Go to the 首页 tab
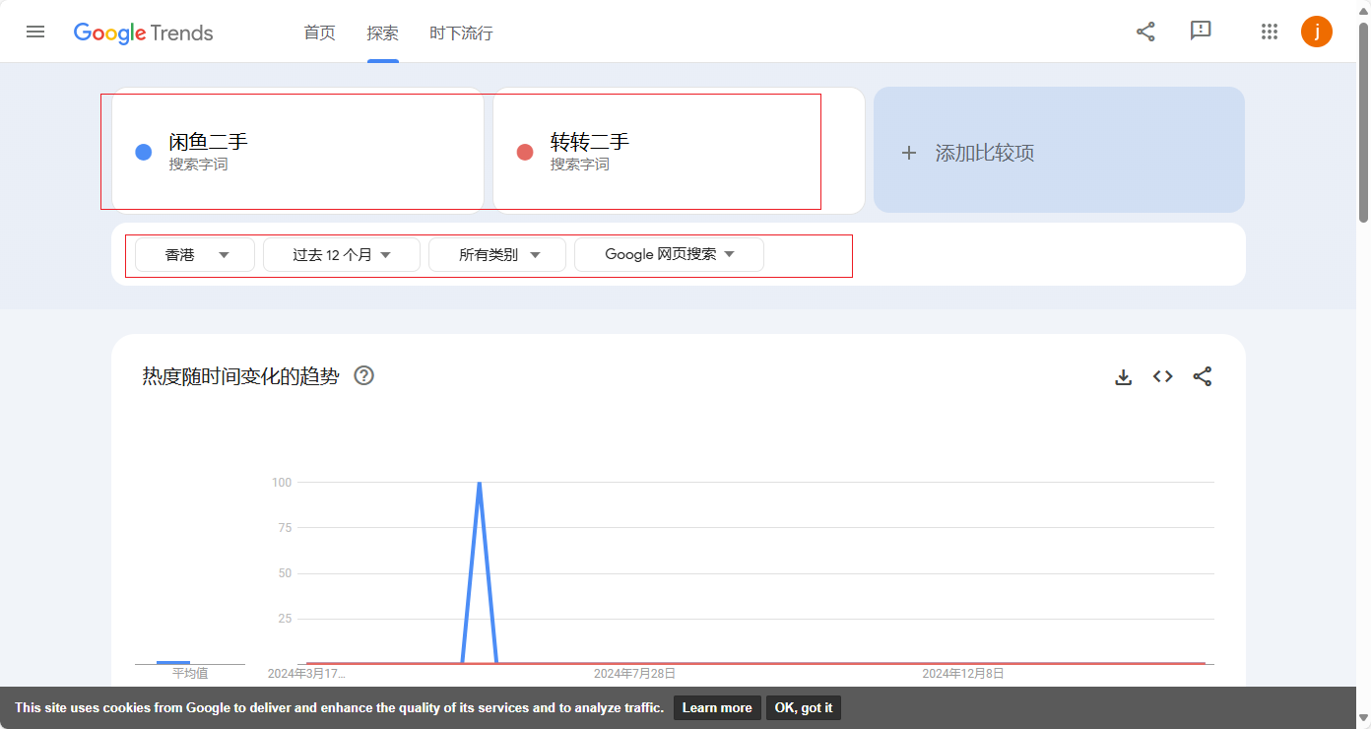This screenshot has height=729, width=1371. (x=319, y=33)
